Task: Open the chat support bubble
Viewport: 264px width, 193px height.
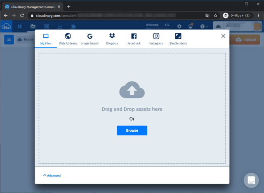Action: point(251,180)
